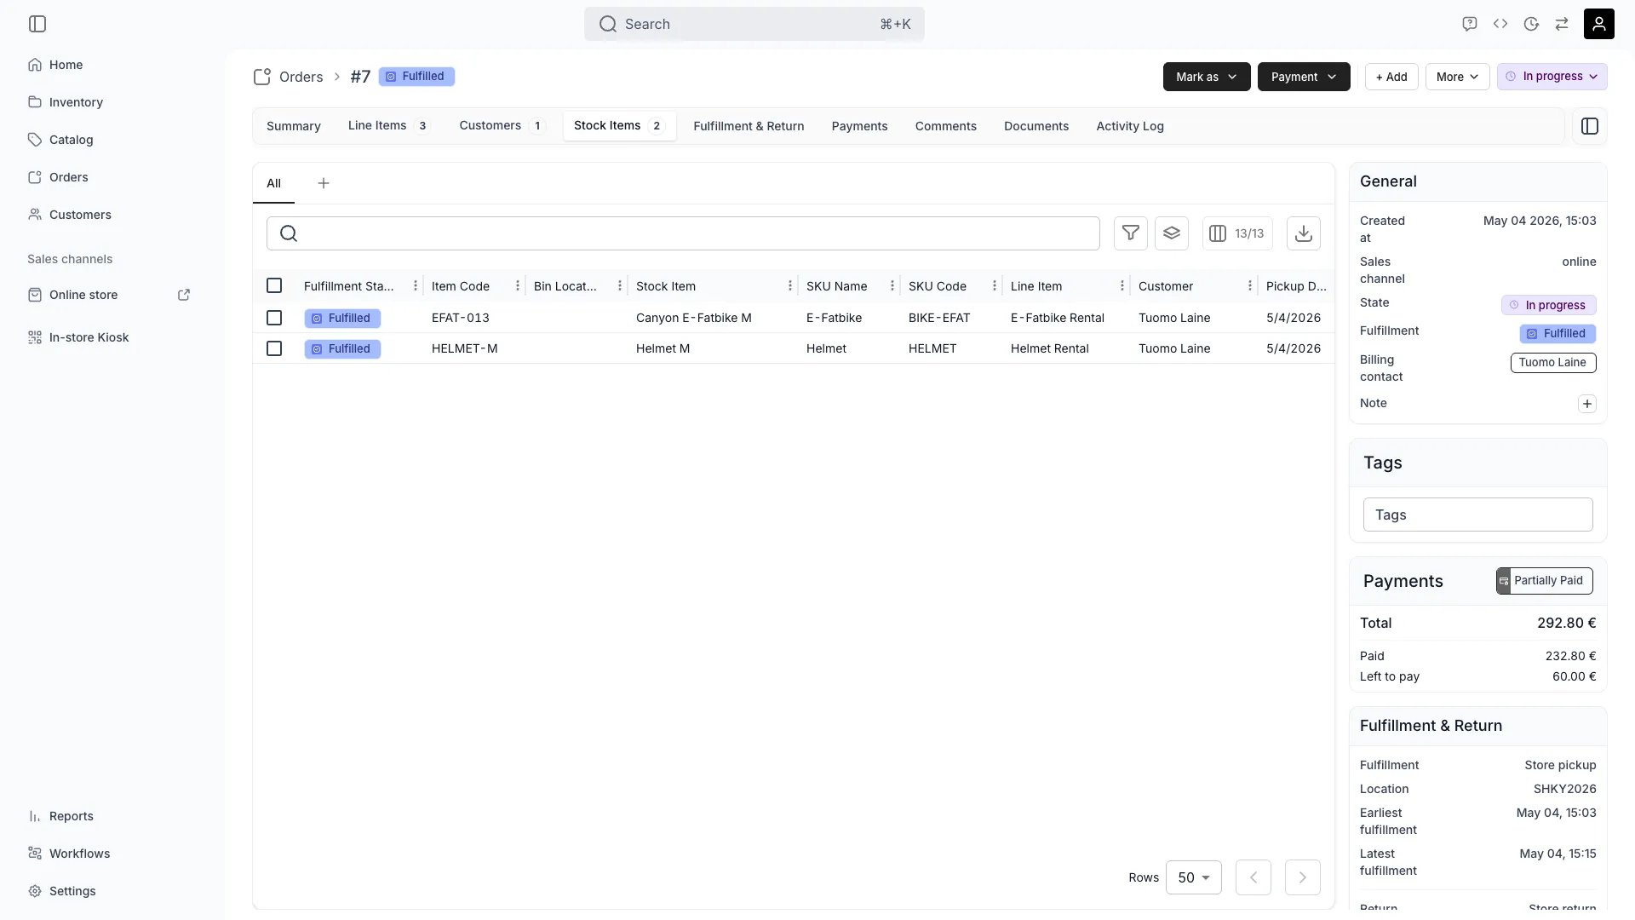Select all rows with header checkbox
This screenshot has height=920, width=1635.
pyautogui.click(x=274, y=285)
